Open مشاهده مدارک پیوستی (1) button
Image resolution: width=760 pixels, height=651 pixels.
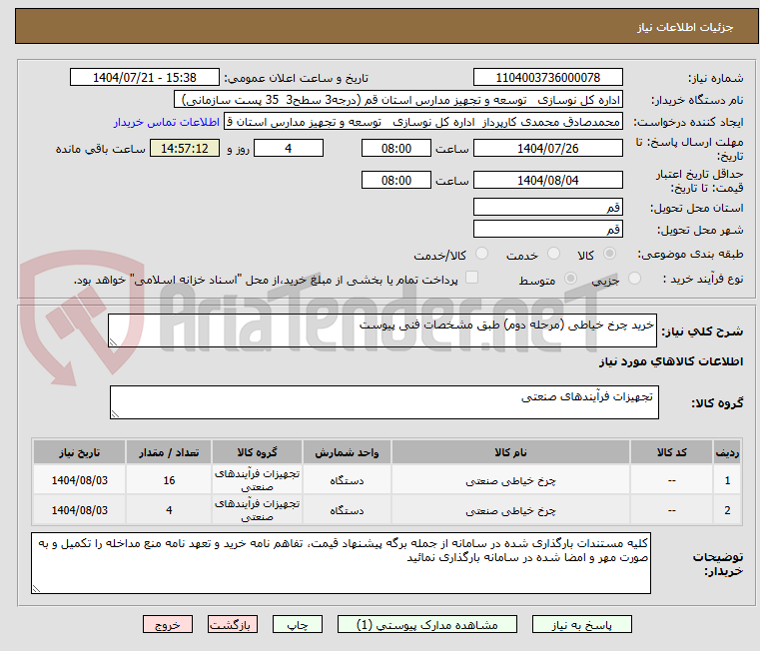427,624
